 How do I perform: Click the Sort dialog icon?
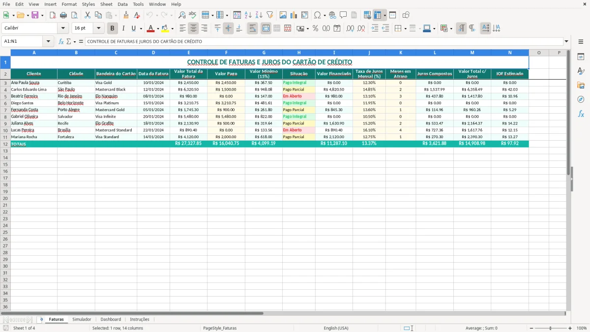pyautogui.click(x=237, y=15)
